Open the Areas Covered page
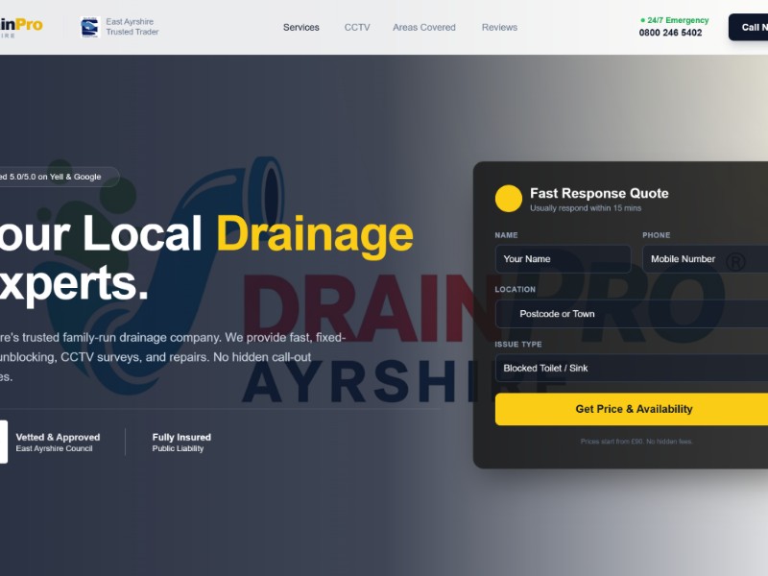Viewport: 768px width, 576px height. click(423, 27)
